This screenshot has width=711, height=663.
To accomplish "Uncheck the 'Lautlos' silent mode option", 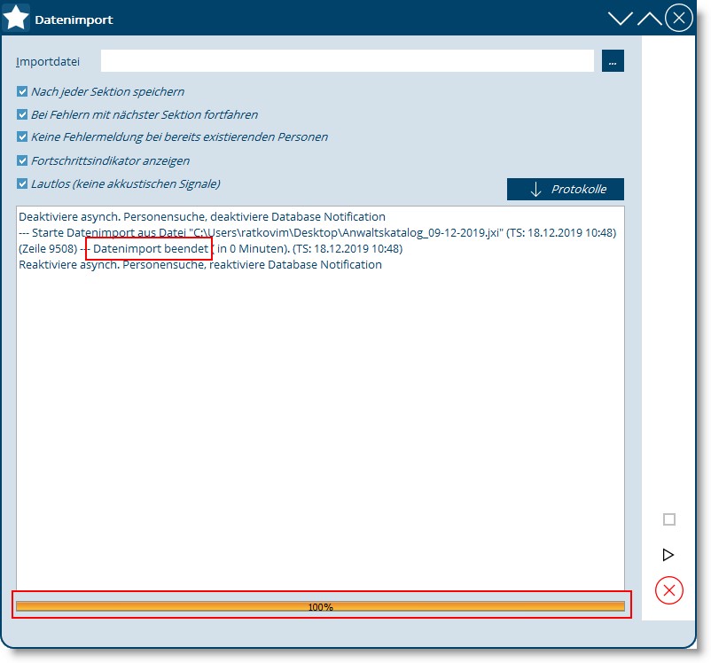I will [22, 184].
